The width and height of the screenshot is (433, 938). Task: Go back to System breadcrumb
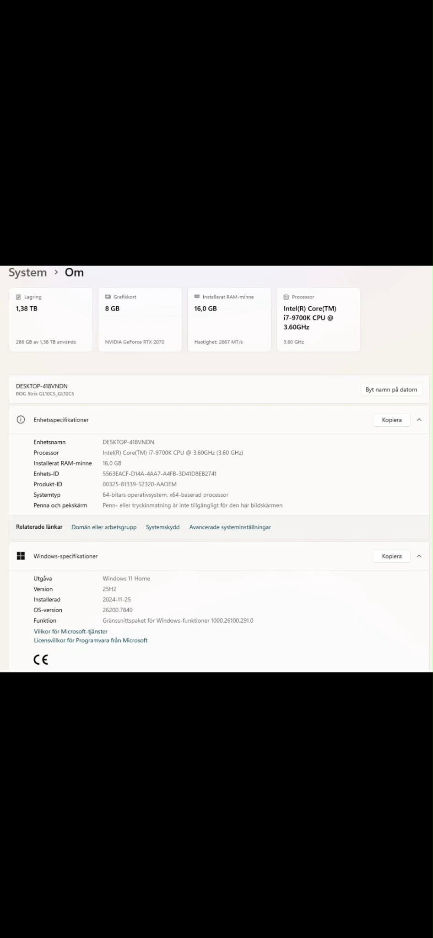tap(27, 273)
